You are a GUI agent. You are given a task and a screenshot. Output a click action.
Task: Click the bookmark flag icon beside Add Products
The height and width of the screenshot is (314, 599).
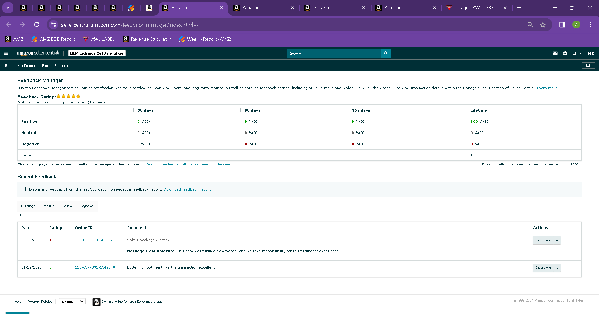pos(6,66)
